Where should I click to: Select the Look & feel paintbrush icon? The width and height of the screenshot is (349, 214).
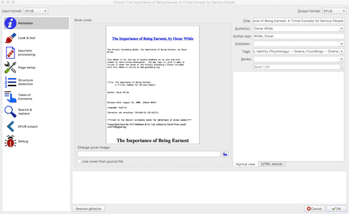point(10,38)
